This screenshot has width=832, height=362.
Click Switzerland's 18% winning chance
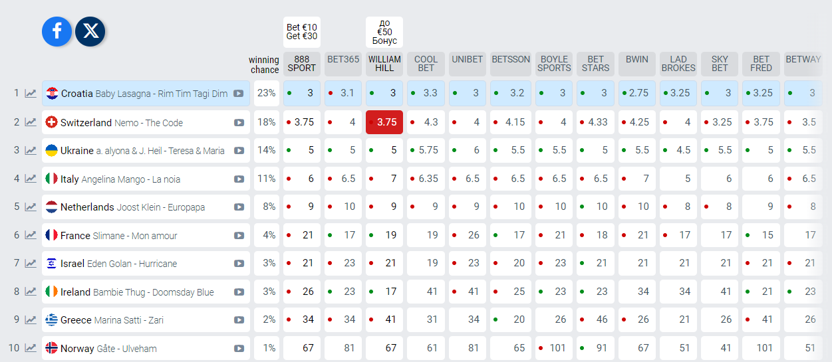pos(267,122)
